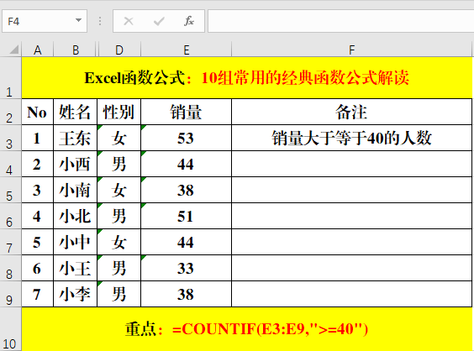The height and width of the screenshot is (351, 474).
Task: Select row 2 header
Action: pos(11,112)
